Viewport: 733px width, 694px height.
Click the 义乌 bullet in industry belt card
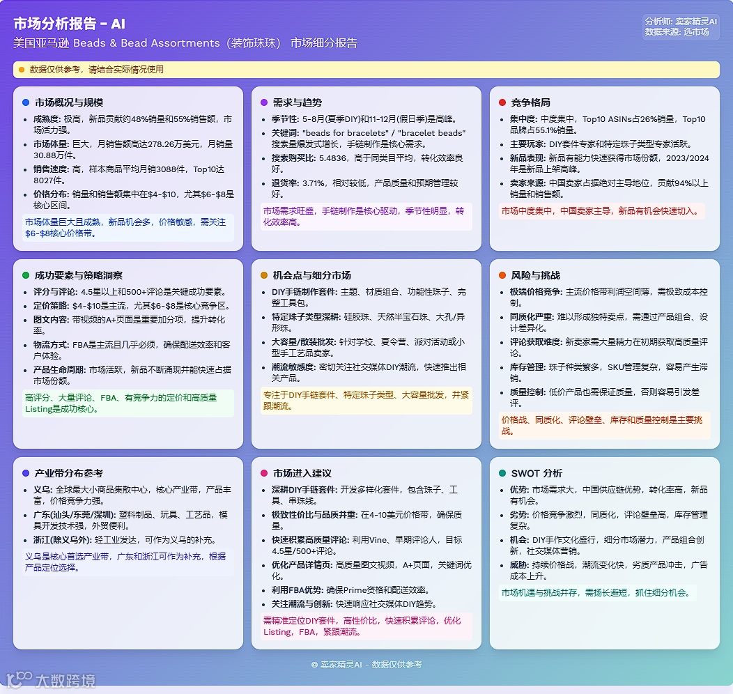point(132,495)
